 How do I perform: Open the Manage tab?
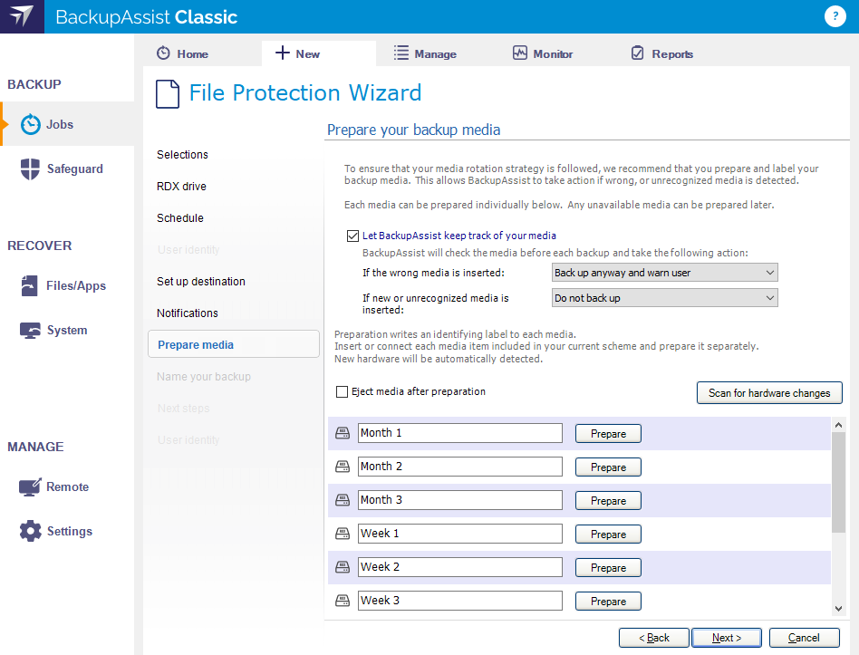[425, 53]
